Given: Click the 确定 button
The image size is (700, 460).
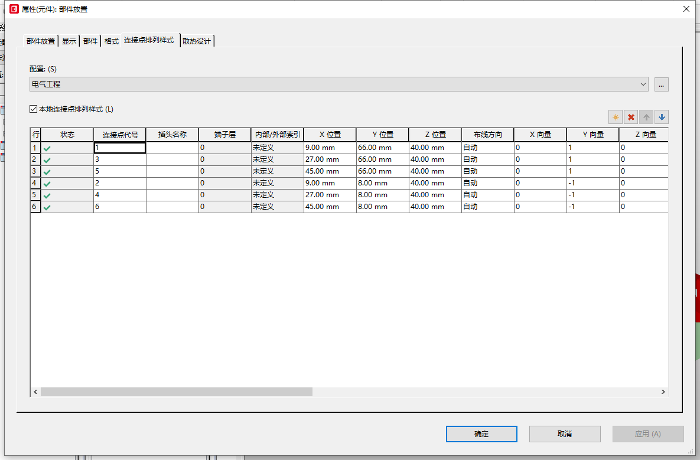Looking at the screenshot, I should tap(481, 434).
